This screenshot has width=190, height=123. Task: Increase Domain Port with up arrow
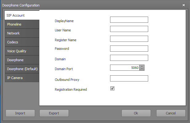(142, 66)
